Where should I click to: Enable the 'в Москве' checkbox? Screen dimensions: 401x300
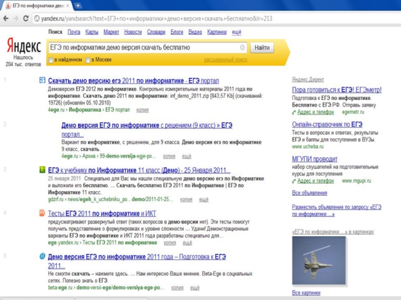pyautogui.click(x=88, y=60)
